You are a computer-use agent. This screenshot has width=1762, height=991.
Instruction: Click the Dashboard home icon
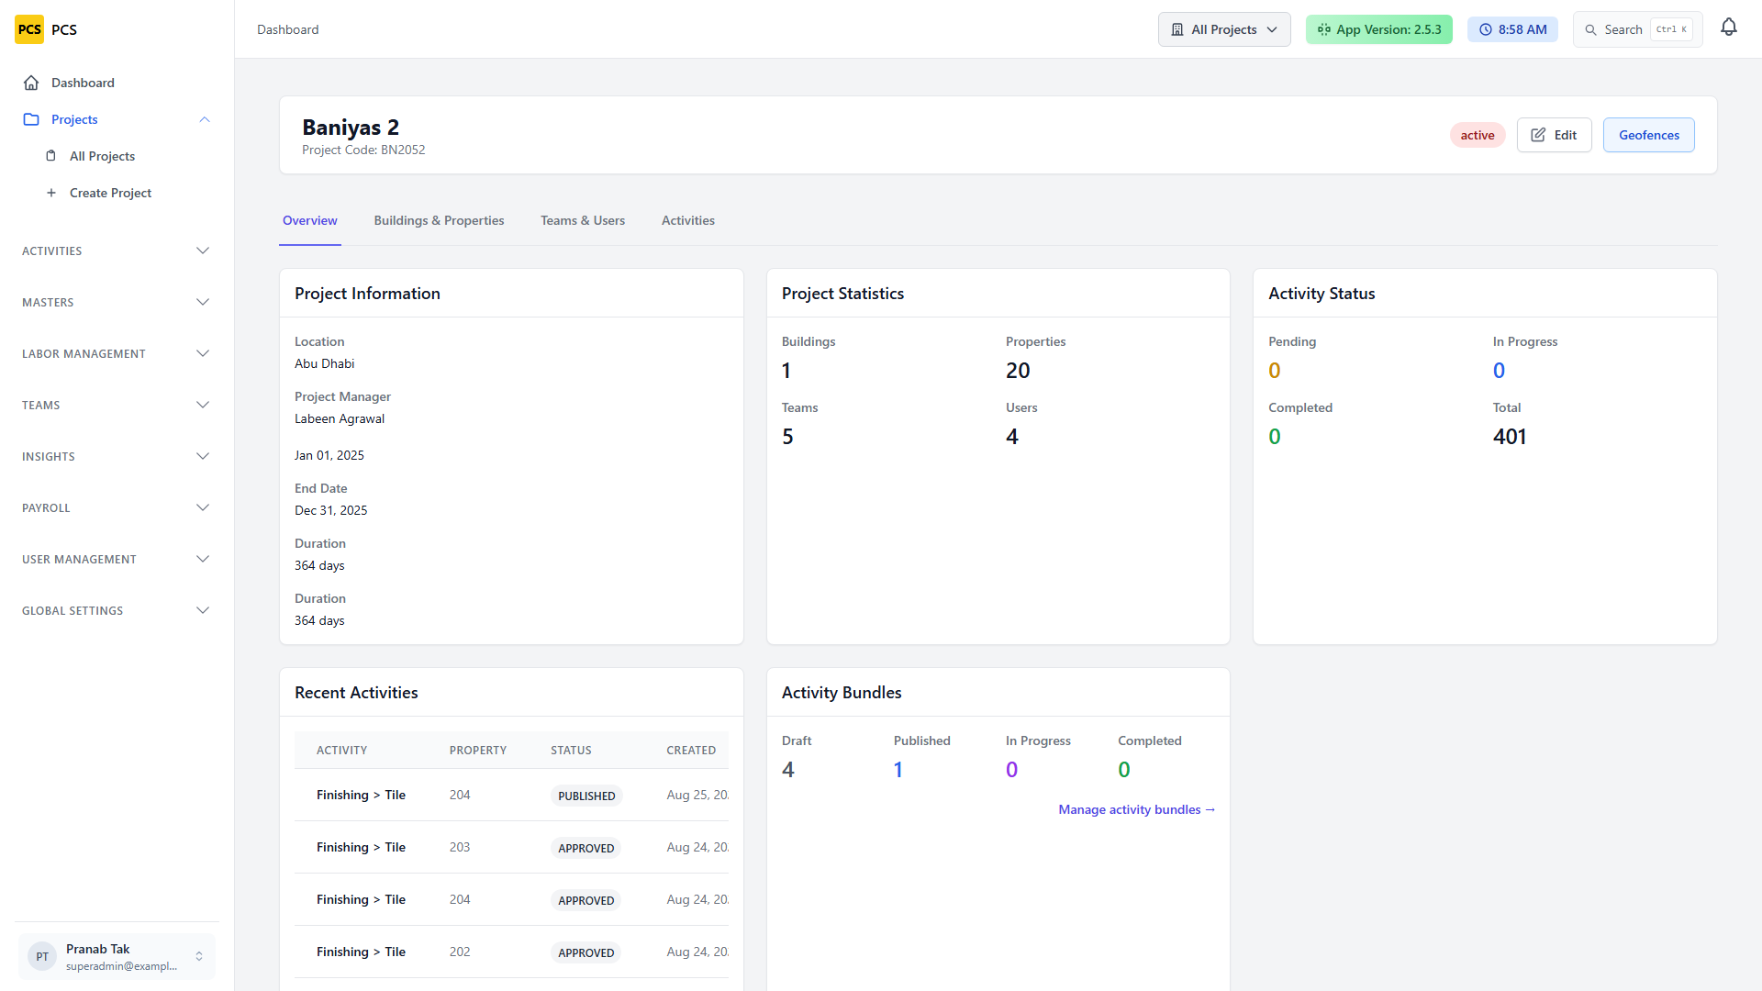pyautogui.click(x=31, y=83)
